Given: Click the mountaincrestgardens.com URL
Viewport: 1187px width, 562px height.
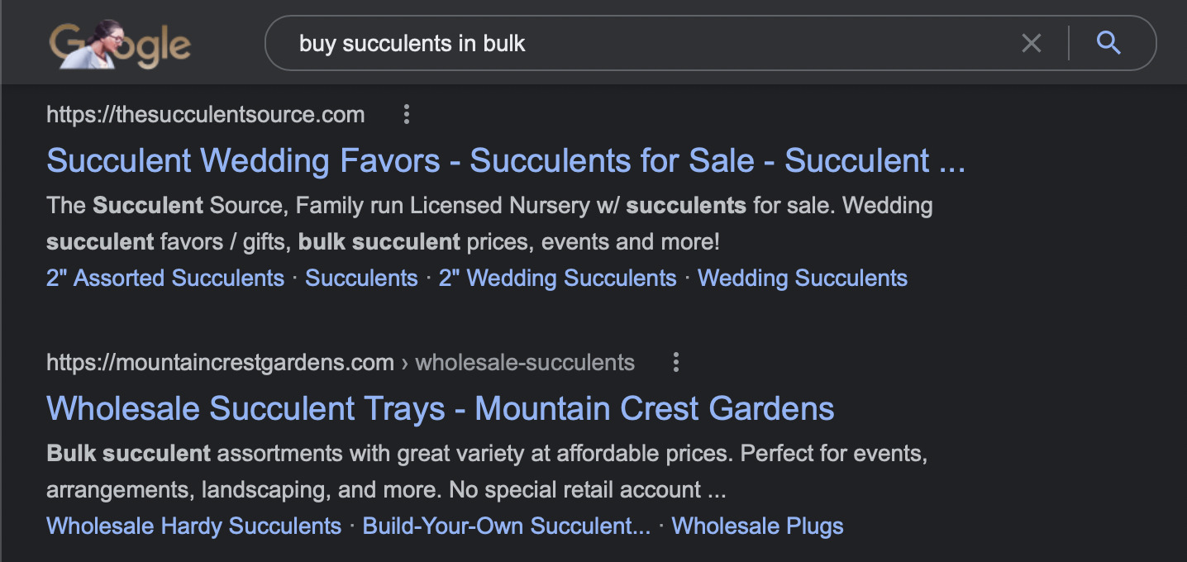Looking at the screenshot, I should click(x=220, y=362).
